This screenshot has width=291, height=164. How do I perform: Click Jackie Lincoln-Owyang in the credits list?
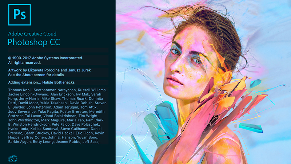(x=28, y=94)
